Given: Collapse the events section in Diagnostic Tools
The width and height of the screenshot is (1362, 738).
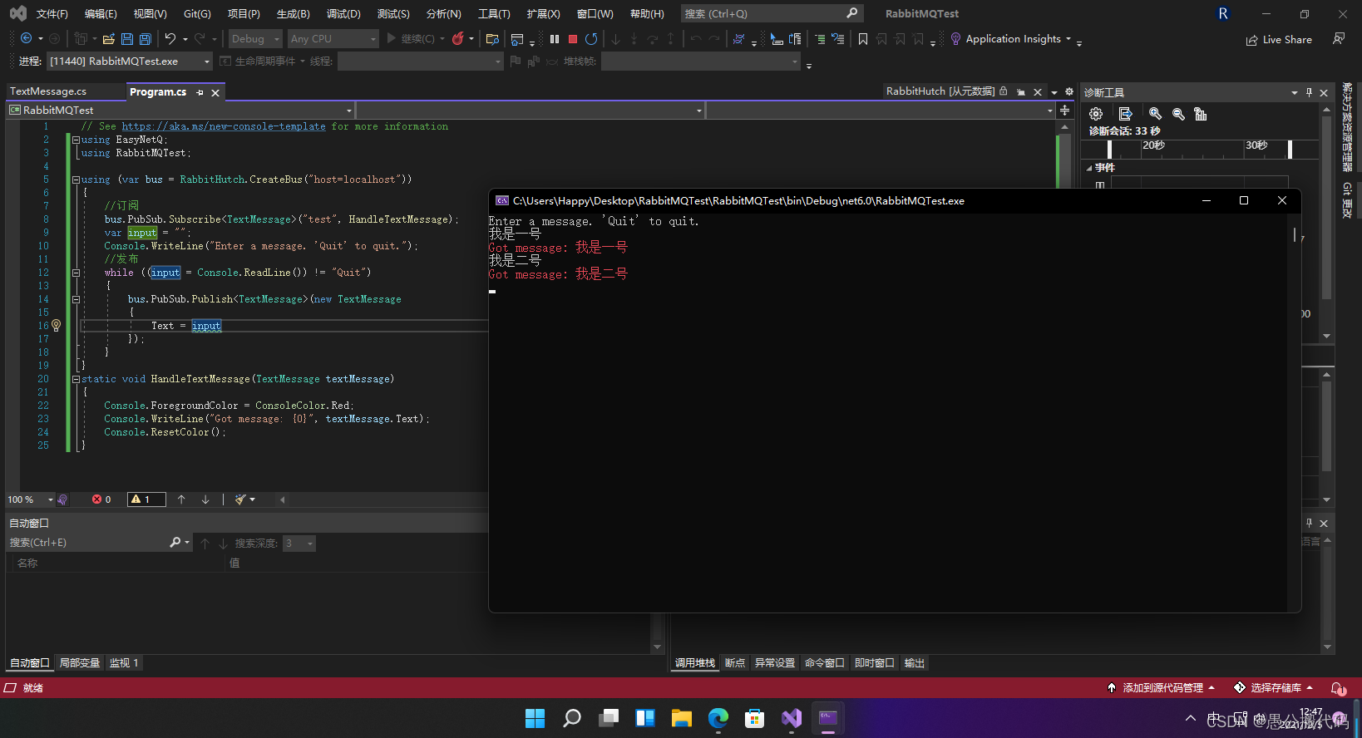Looking at the screenshot, I should point(1089,168).
